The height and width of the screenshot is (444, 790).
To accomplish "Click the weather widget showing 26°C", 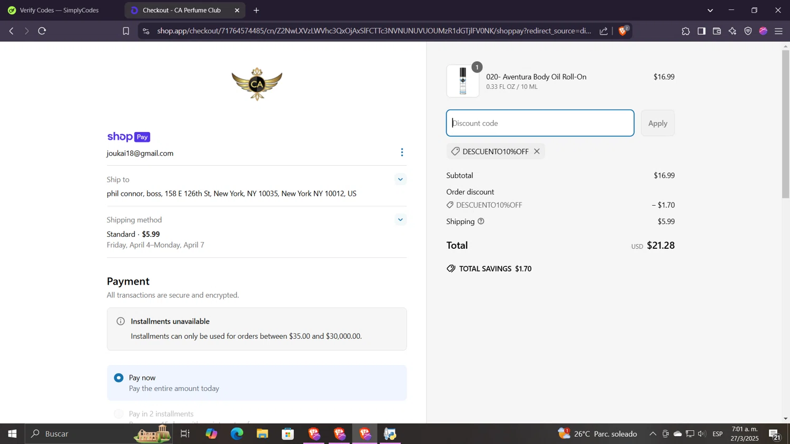I will tap(598, 433).
